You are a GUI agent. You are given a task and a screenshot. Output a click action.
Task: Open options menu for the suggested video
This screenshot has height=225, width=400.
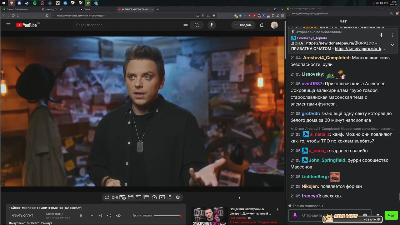[277, 210]
